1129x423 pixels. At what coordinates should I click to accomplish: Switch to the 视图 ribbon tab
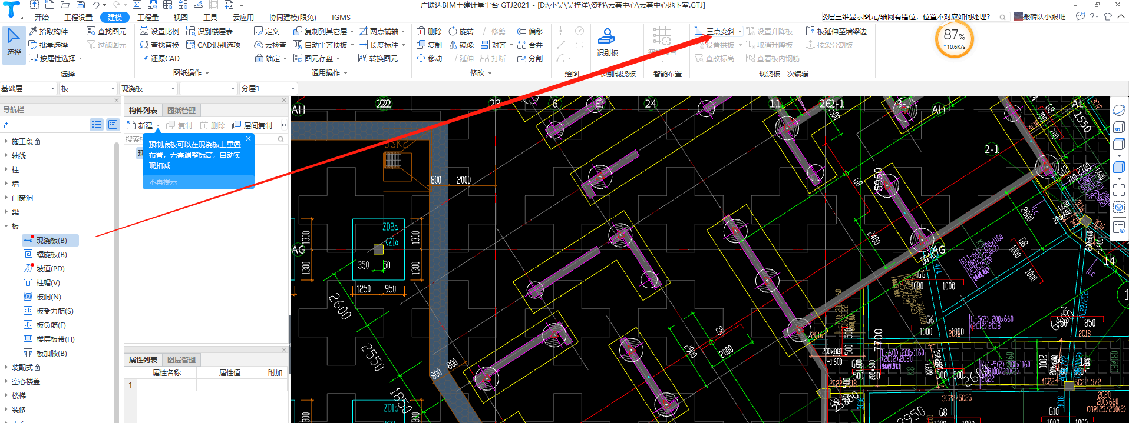(x=181, y=17)
